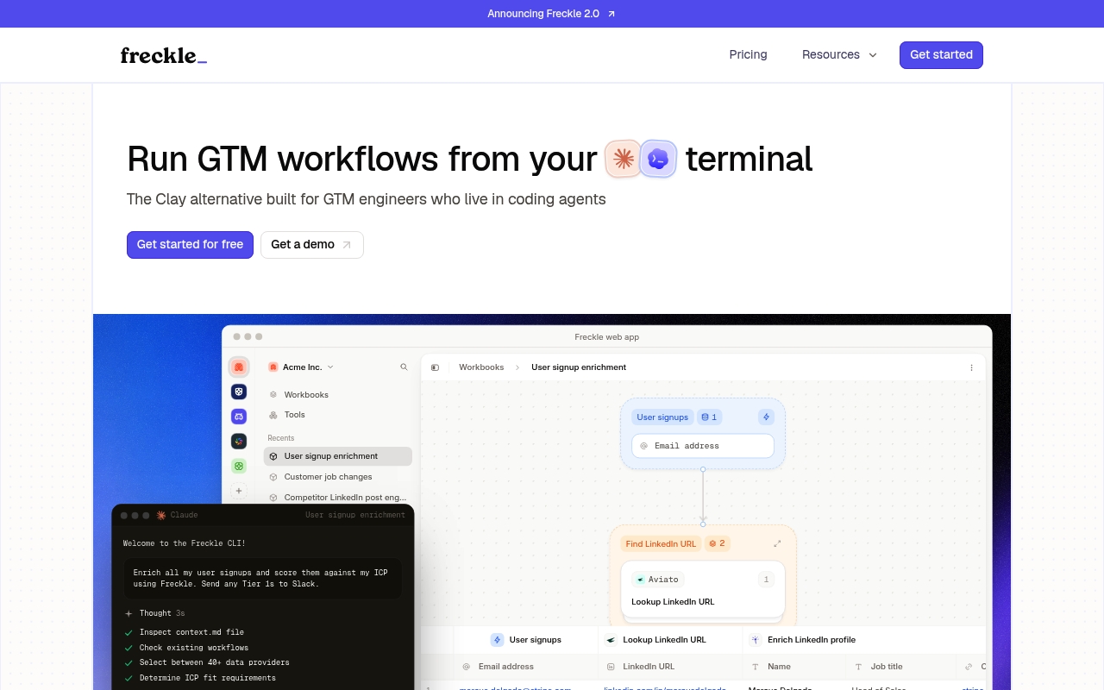Viewport: 1104px width, 690px height.
Task: Click the Get a demo button
Action: 311,245
